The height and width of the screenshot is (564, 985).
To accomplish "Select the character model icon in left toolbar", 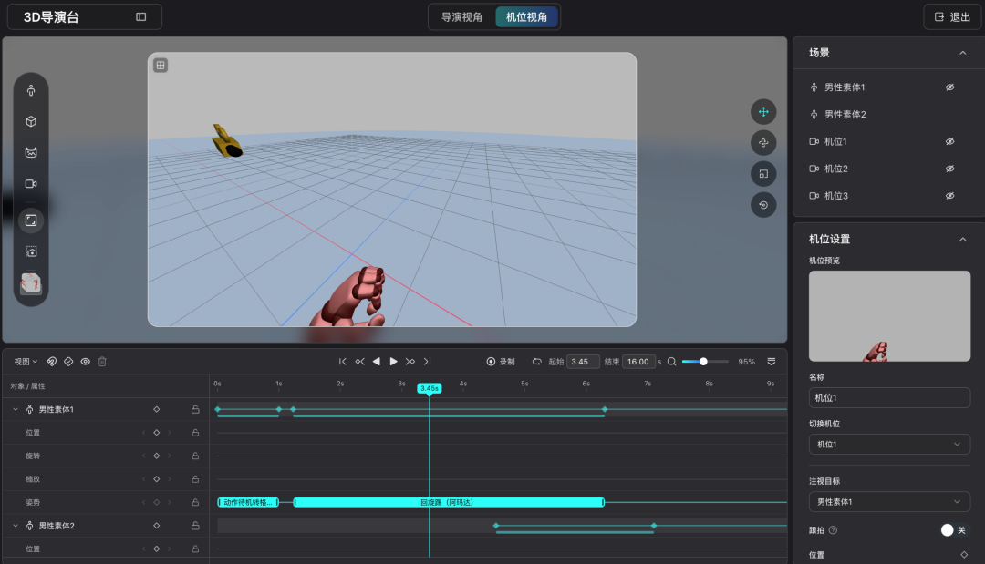I will pyautogui.click(x=31, y=91).
